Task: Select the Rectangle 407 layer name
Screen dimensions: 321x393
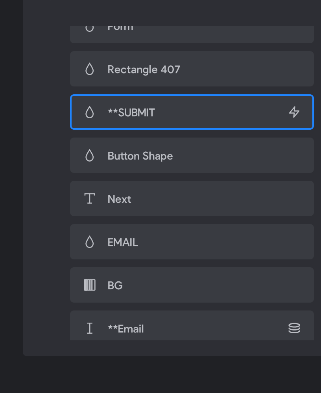Action: click(x=144, y=70)
